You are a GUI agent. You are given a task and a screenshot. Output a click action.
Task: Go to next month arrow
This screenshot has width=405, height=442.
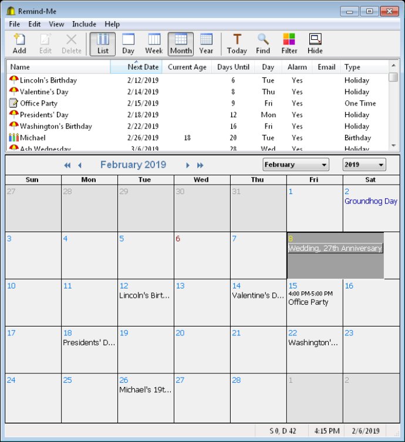coord(187,165)
